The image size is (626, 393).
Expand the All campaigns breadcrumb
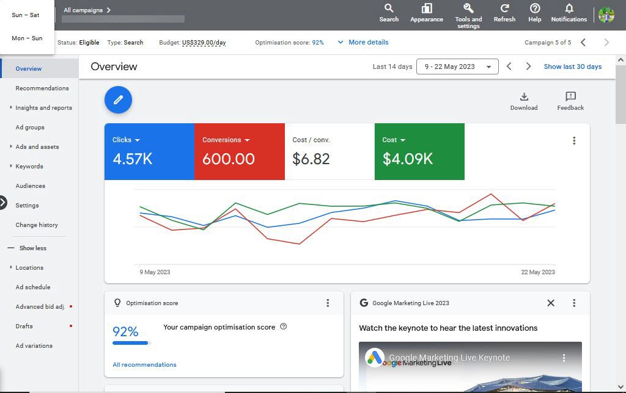(x=87, y=10)
